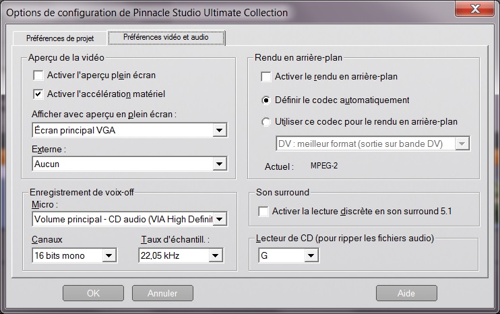Enable background rendering checkbox
This screenshot has width=500, height=314.
pos(266,77)
